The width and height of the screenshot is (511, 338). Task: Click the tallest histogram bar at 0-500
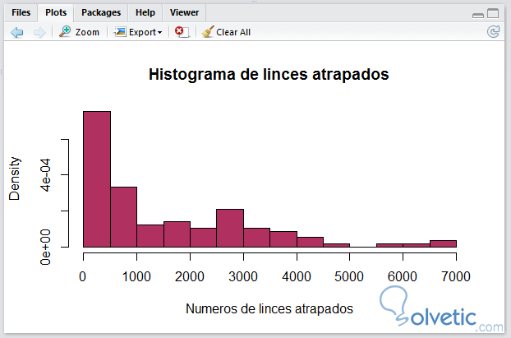(97, 179)
